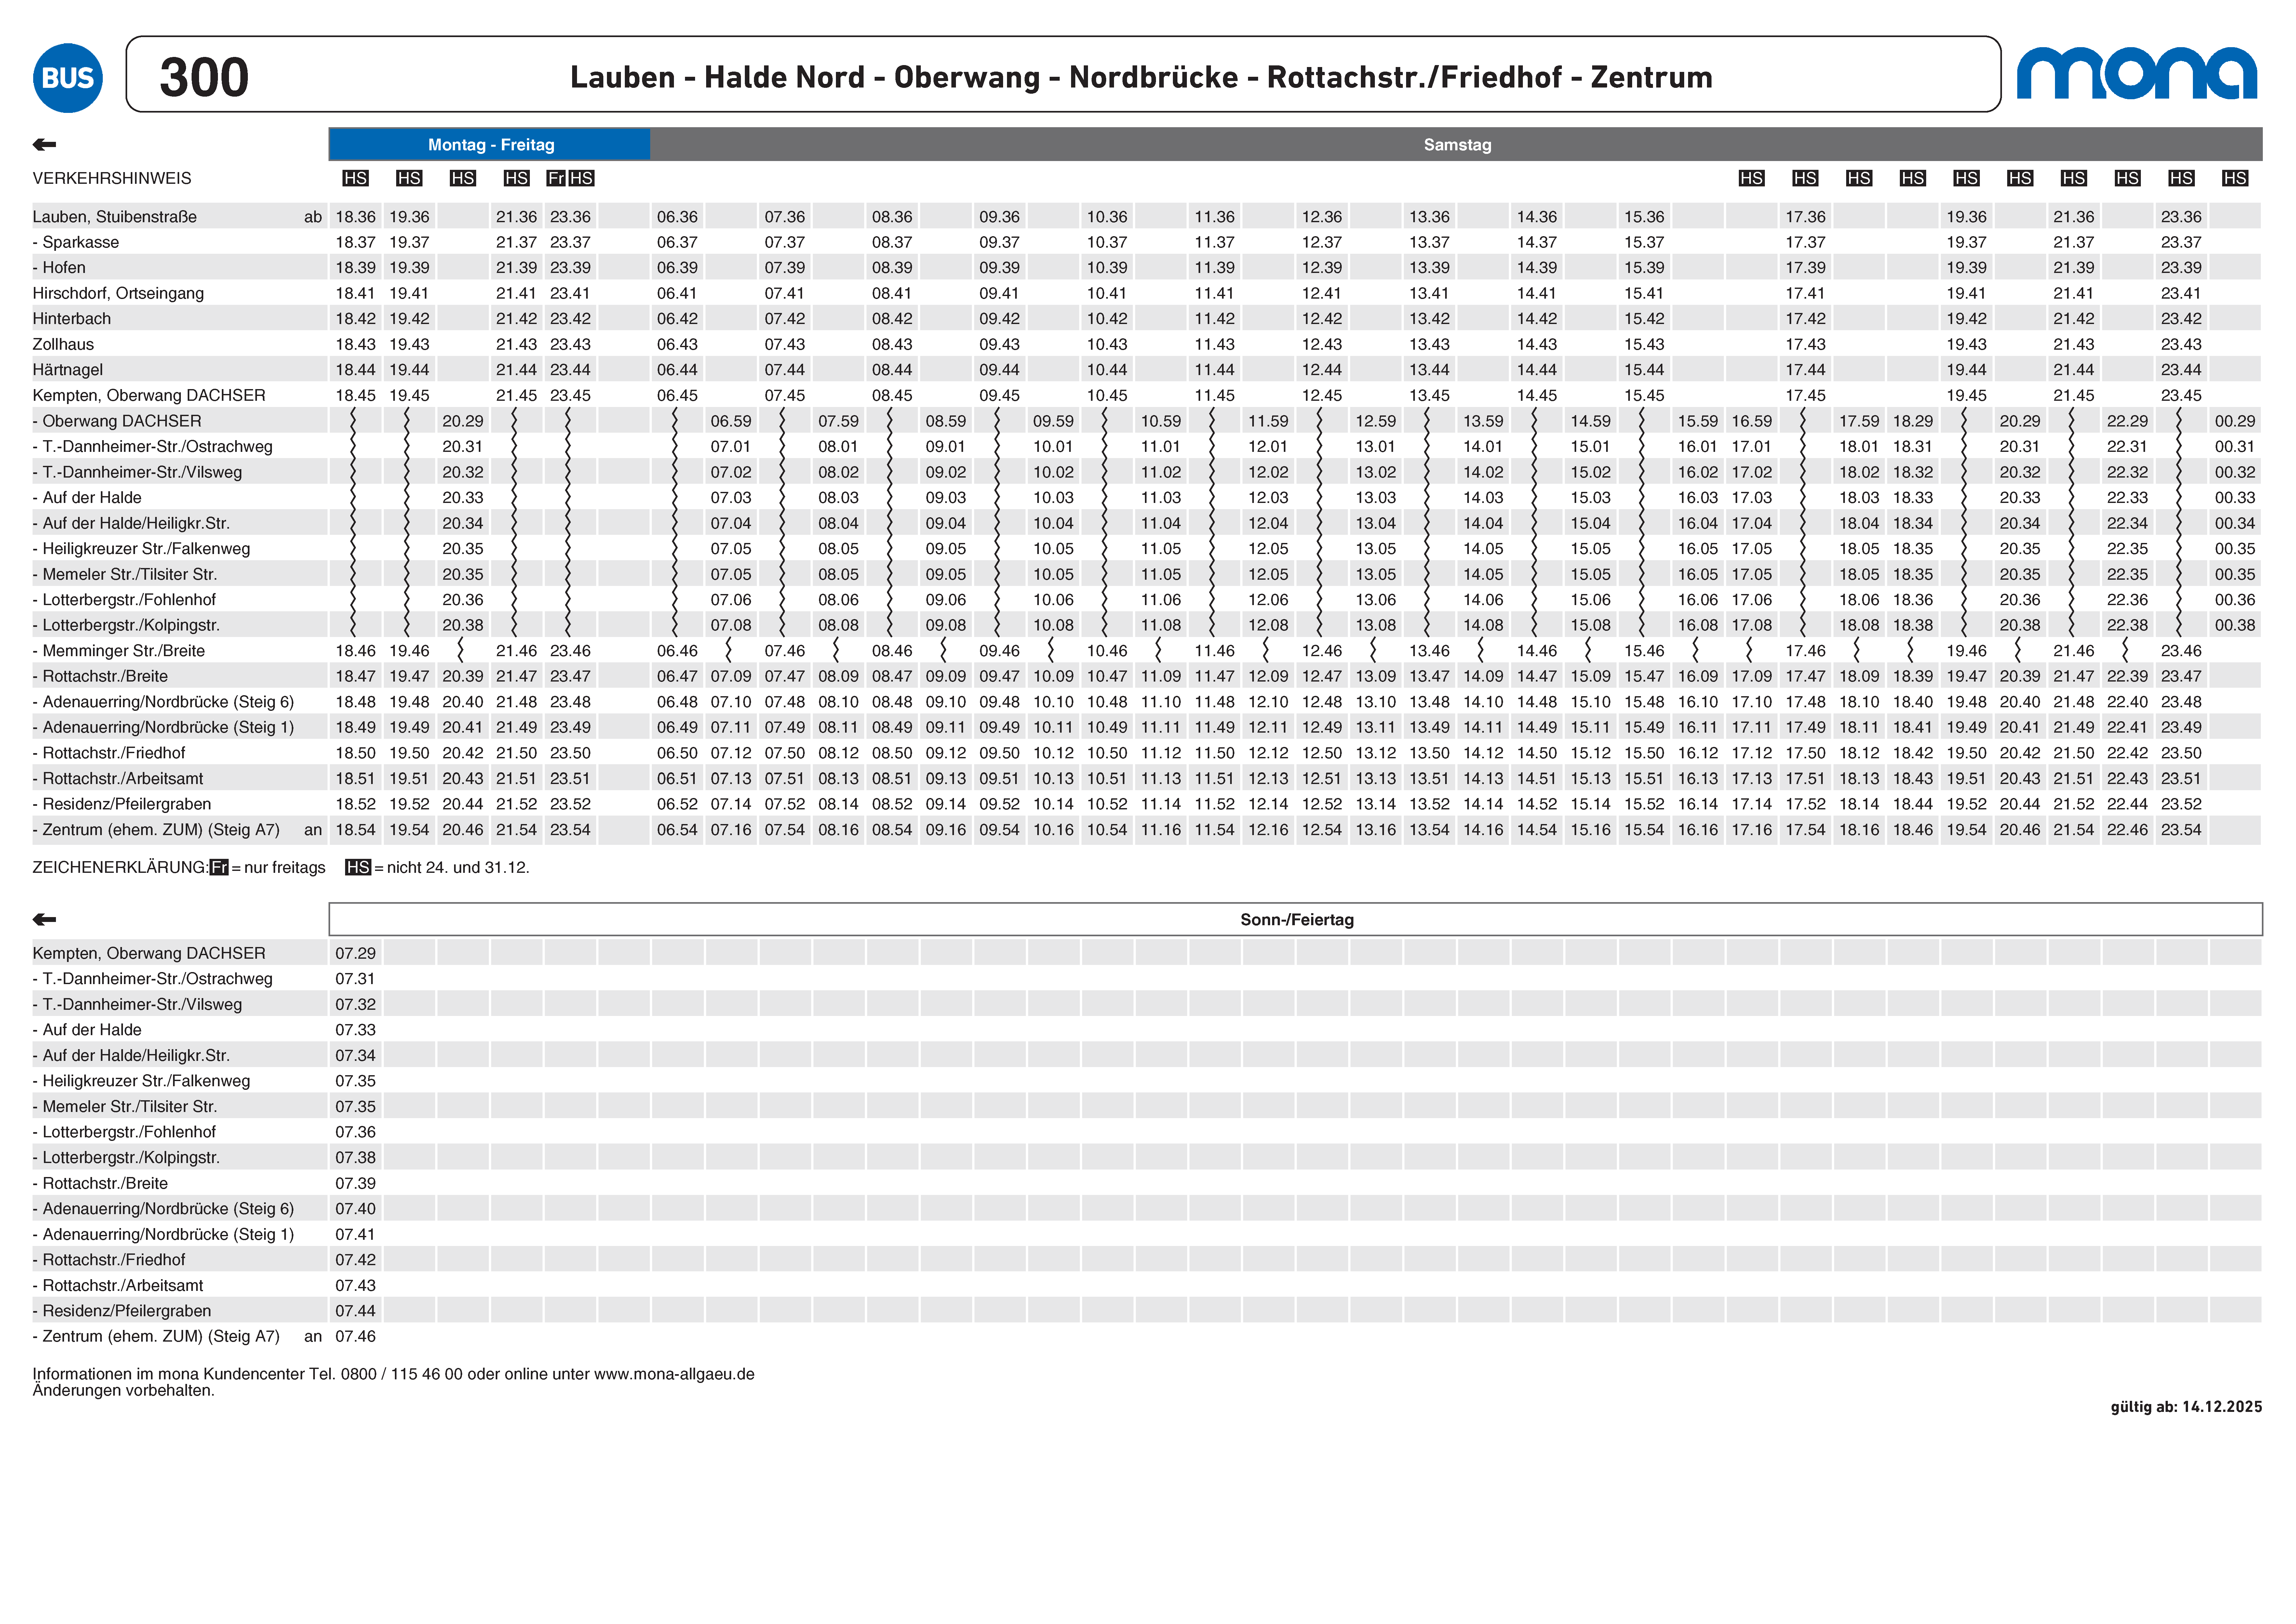Viewport: 2296px width, 1624px height.
Task: Click the left arrow above VERKEHRSHINWEIS
Action: [x=44, y=145]
